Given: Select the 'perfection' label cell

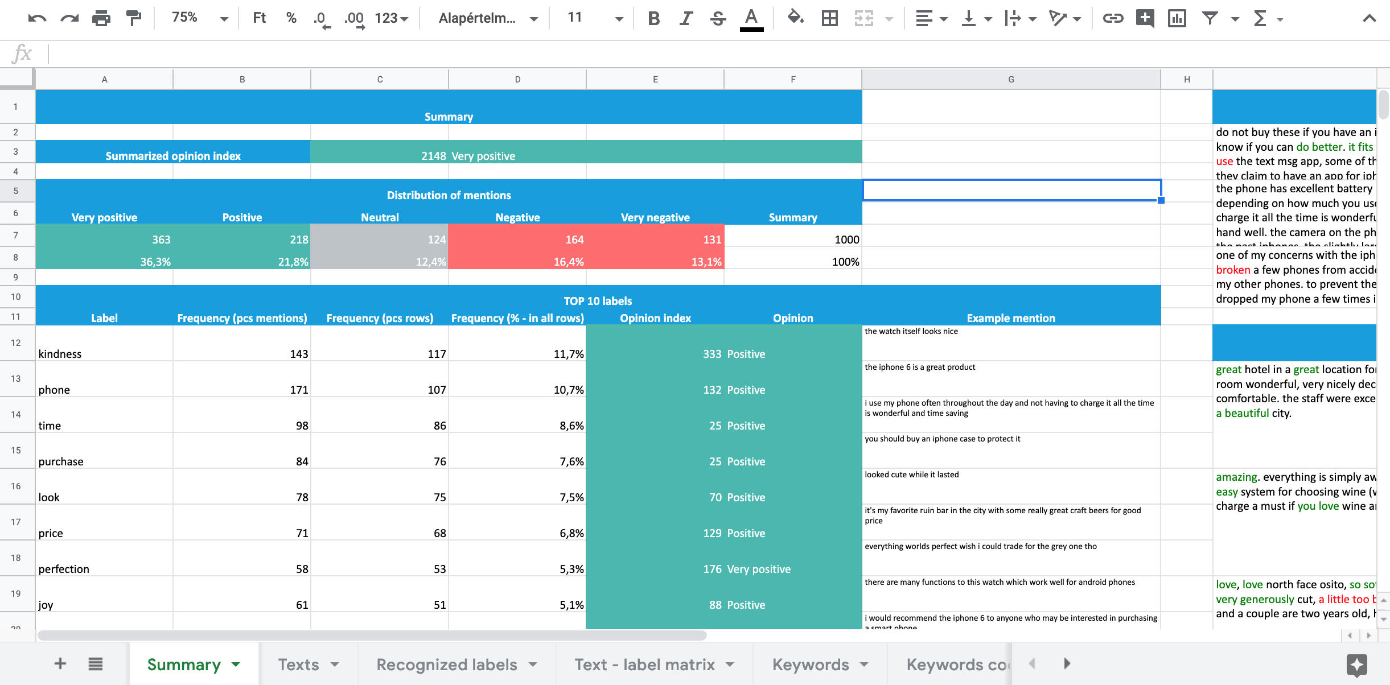Looking at the screenshot, I should click(104, 558).
